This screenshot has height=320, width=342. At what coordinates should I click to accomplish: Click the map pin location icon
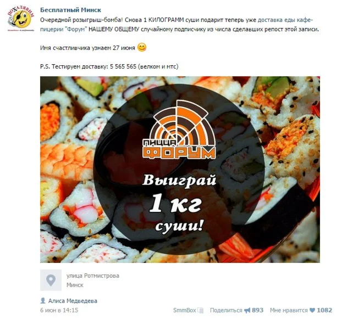tap(51, 280)
